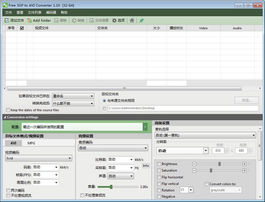Click the Info button next to 采样率

(146, 165)
